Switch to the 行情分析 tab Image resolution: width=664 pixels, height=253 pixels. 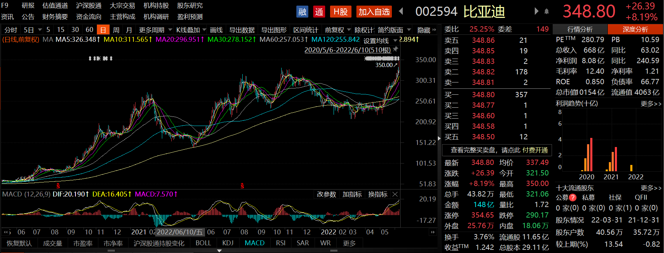pyautogui.click(x=580, y=29)
